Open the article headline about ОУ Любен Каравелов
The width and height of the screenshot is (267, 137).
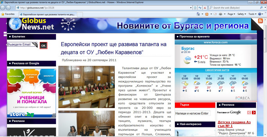click(x=113, y=48)
